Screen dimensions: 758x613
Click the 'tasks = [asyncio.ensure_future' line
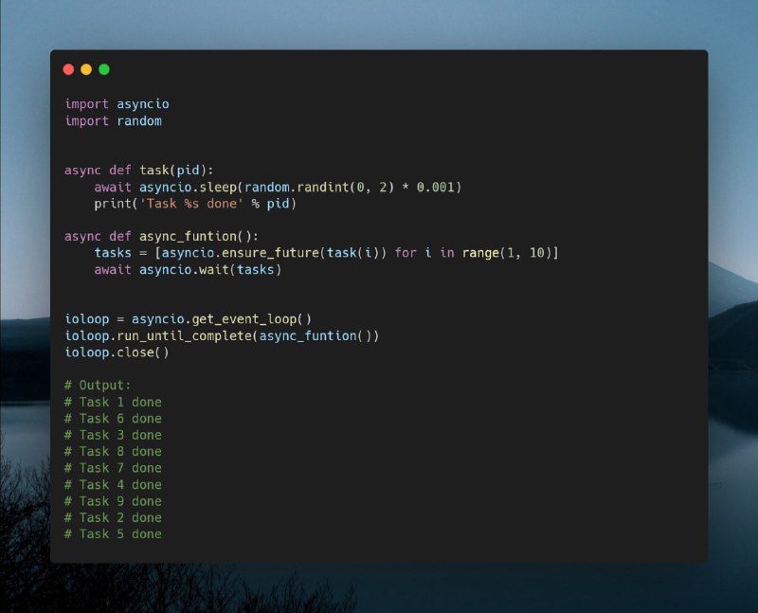pyautogui.click(x=326, y=253)
